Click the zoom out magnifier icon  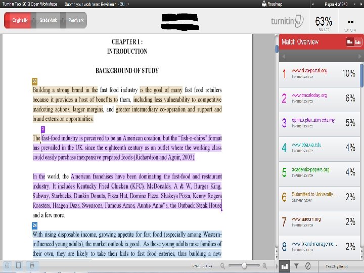(222, 266)
